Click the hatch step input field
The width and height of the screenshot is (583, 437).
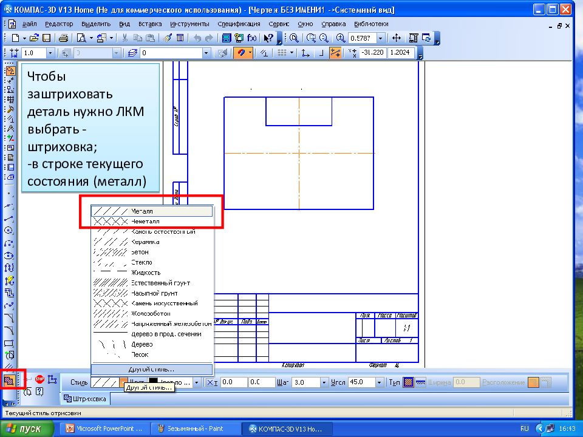(305, 382)
